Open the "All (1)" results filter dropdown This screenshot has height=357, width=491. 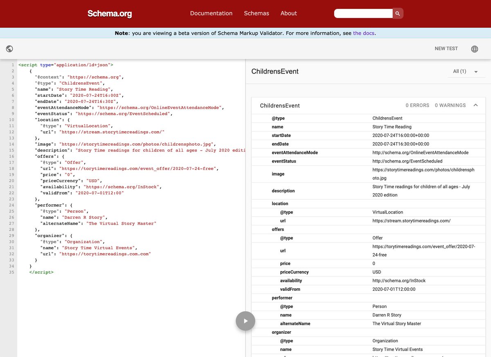459,71
